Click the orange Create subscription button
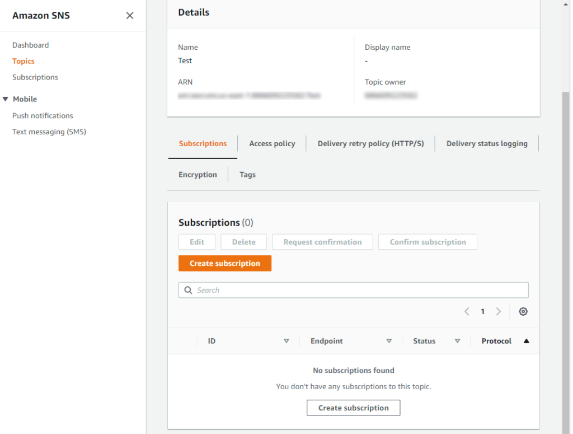 point(225,263)
